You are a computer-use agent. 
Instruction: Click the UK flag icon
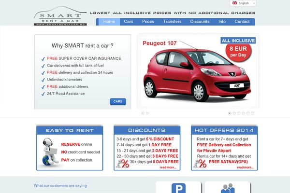pos(234,3)
